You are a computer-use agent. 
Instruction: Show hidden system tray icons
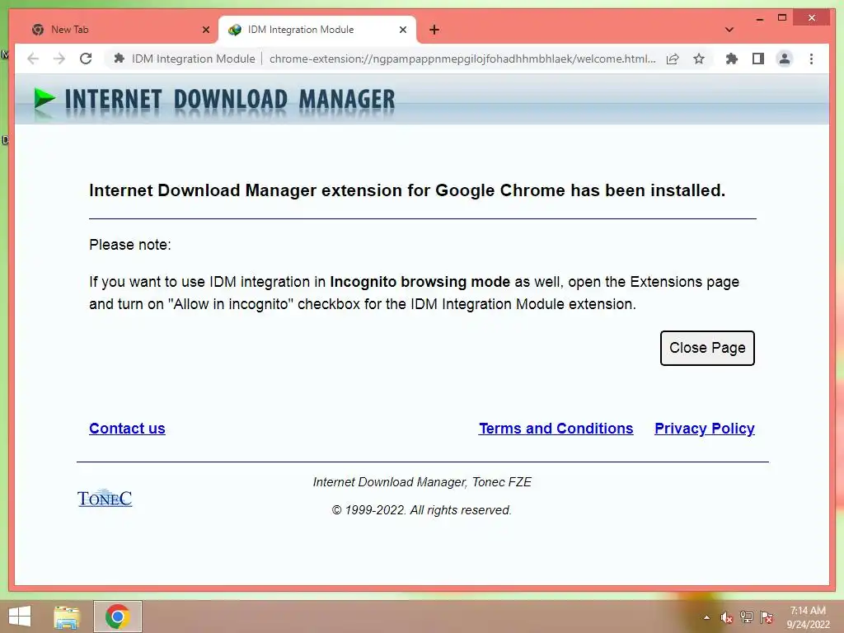click(x=706, y=617)
